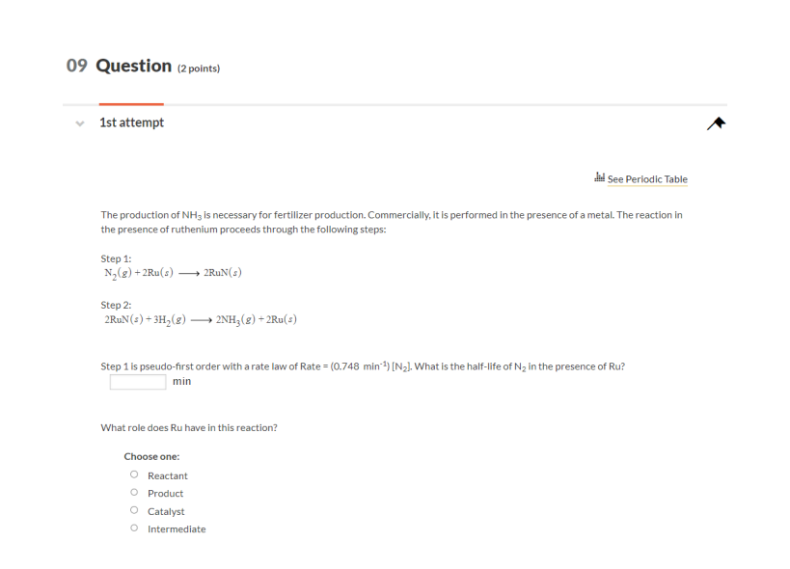This screenshot has width=790, height=569.
Task: Click the Intermediate answer label
Action: coord(177,529)
